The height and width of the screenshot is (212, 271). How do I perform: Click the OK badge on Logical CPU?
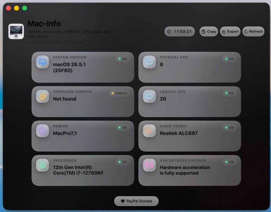(x=230, y=93)
